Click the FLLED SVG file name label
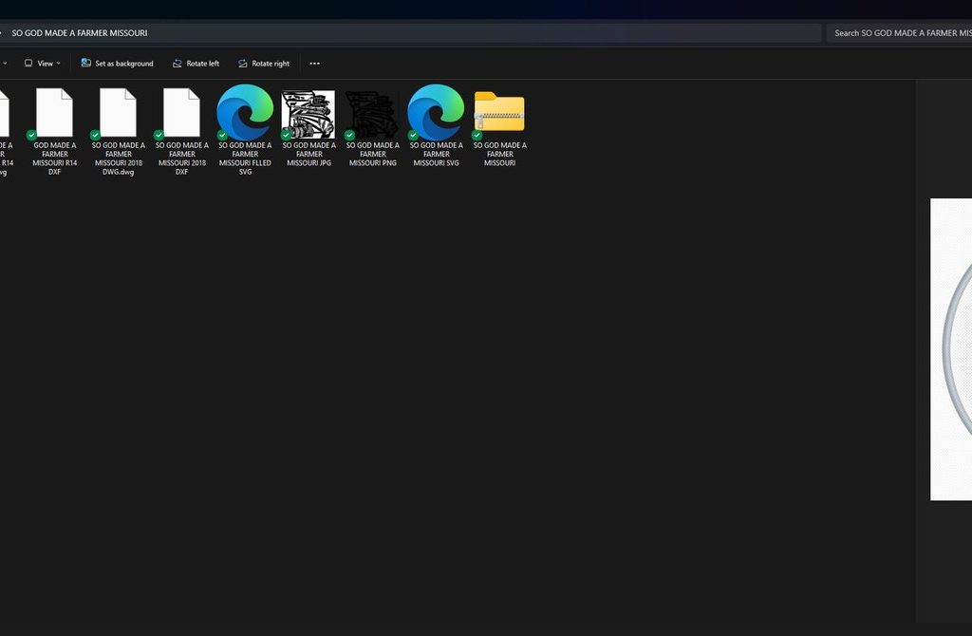 click(245, 159)
